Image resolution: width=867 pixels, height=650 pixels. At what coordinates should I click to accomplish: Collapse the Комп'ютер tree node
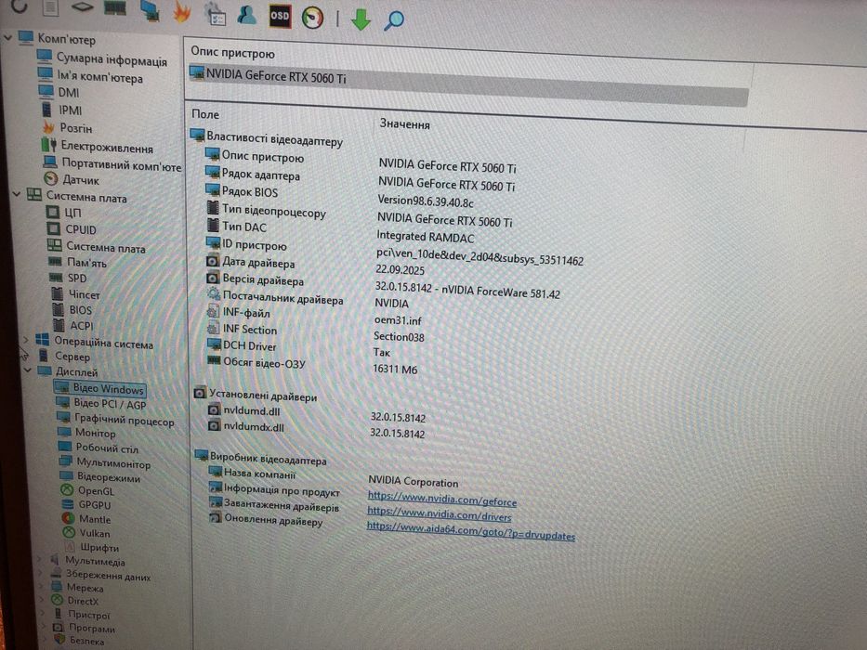[7, 37]
